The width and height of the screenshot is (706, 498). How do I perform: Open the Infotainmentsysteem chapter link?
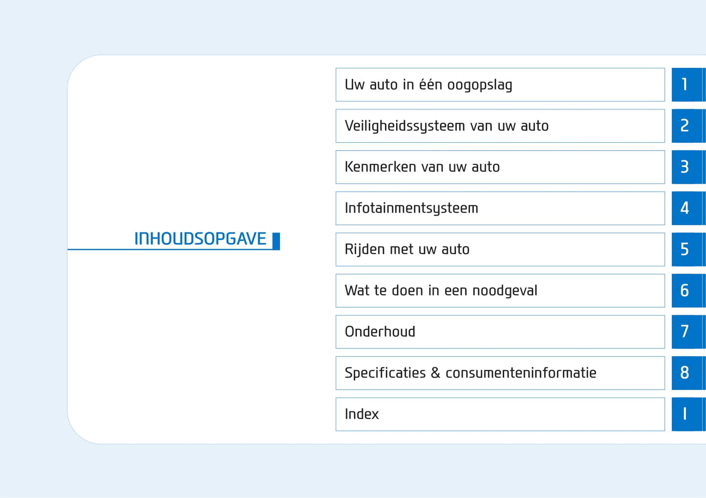point(500,208)
